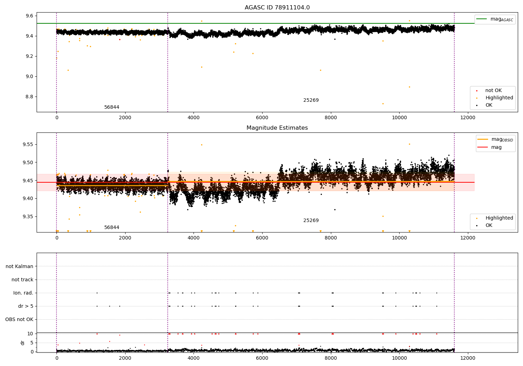Click y-tick "9.35" on the middle plot
Image resolution: width=523 pixels, height=366 pixels.
[x=28, y=216]
